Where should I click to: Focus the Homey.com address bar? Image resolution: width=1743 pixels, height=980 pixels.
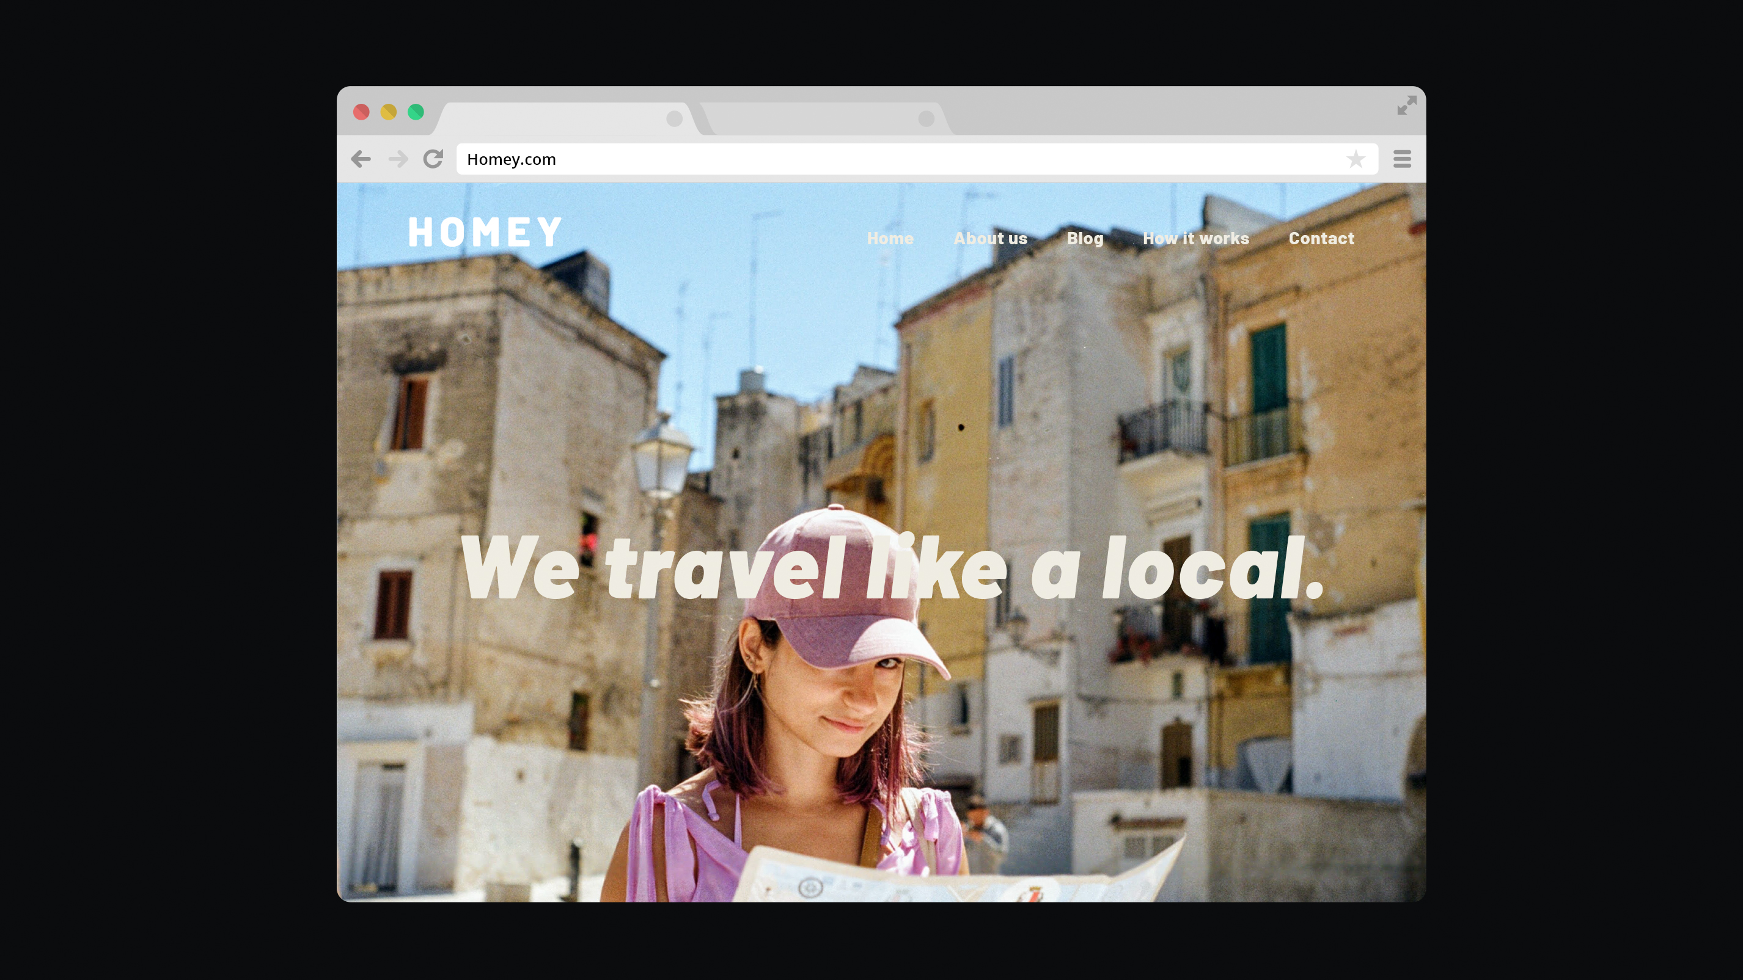coord(917,159)
